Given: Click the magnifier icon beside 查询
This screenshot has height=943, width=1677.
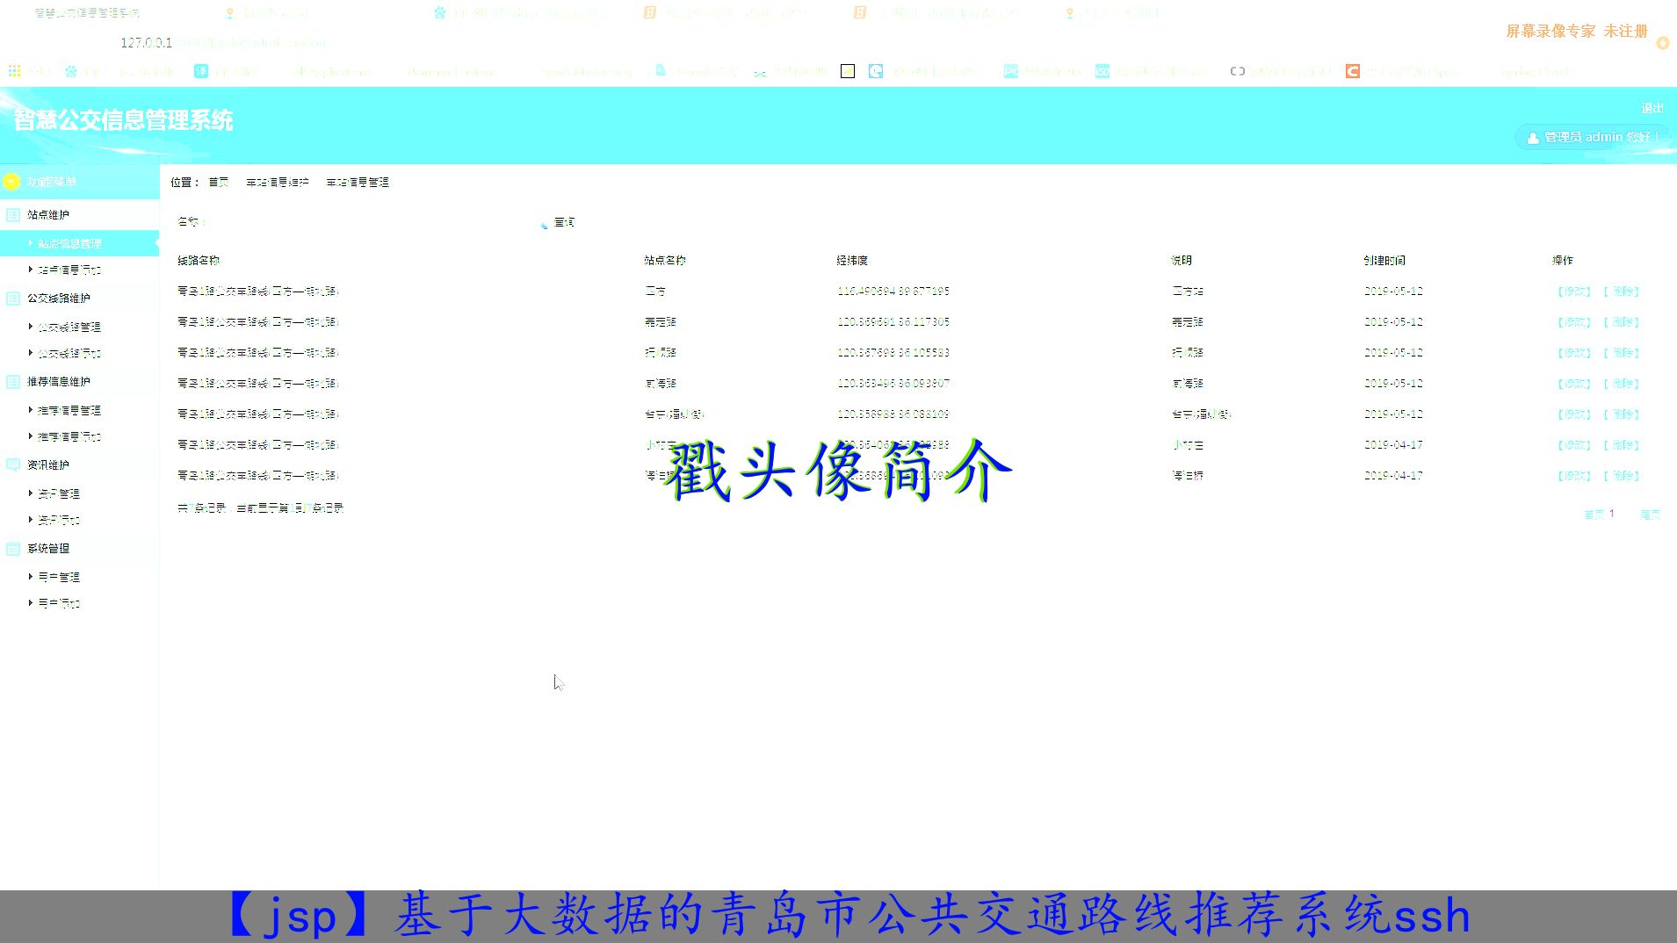Looking at the screenshot, I should [544, 224].
